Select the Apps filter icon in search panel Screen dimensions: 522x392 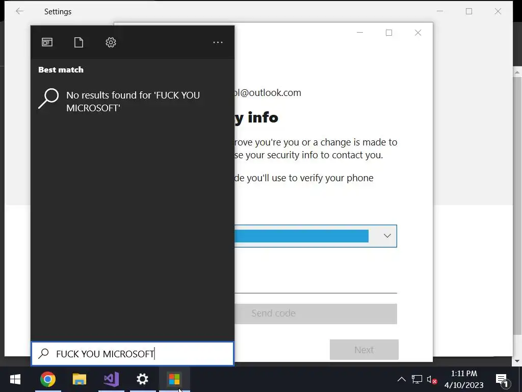[47, 42]
